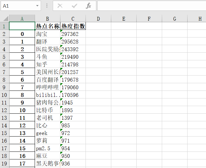This screenshot has width=206, height=168.
Task: Select the cell containing 哔哩哔哩
Action: (48, 87)
